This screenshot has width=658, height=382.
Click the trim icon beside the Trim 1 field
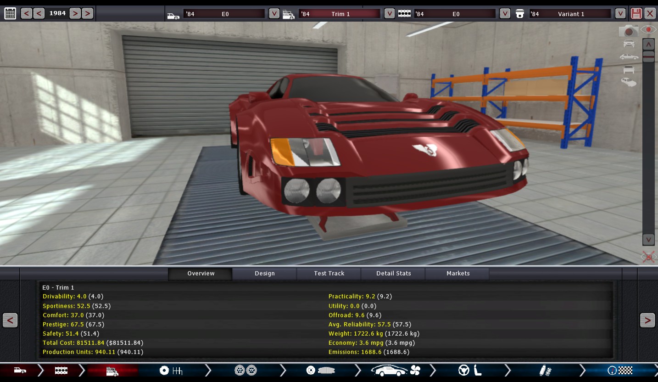tap(289, 15)
